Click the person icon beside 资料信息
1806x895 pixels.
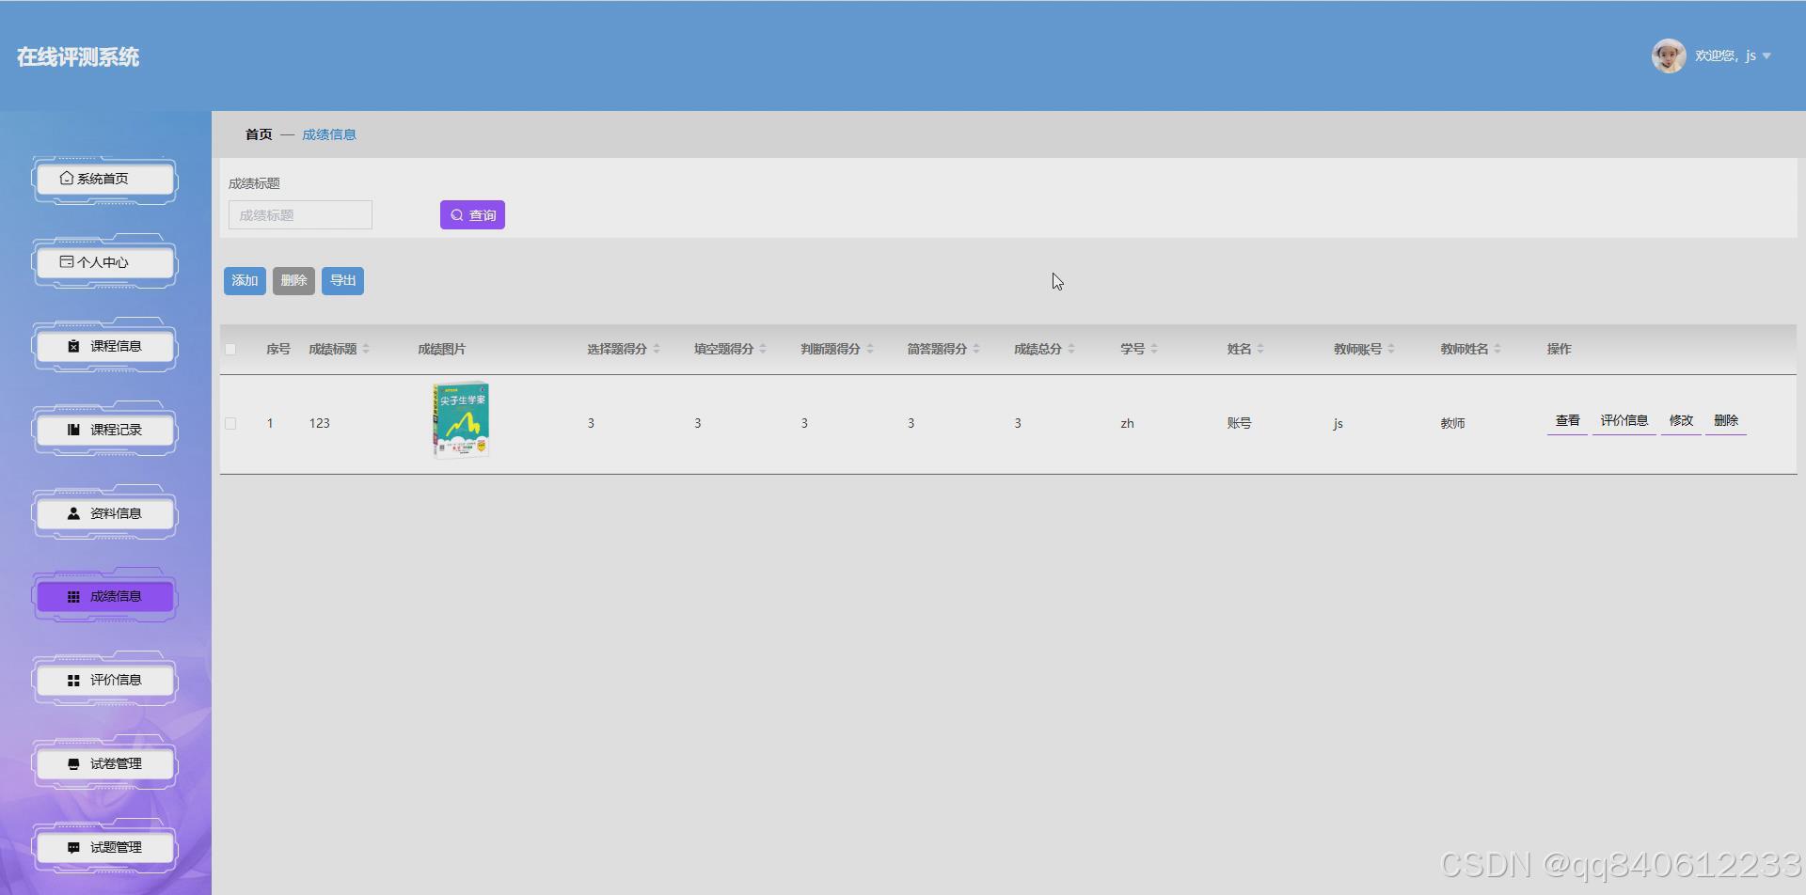(73, 513)
